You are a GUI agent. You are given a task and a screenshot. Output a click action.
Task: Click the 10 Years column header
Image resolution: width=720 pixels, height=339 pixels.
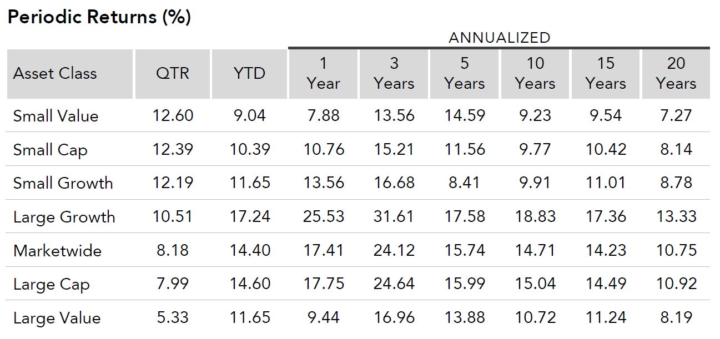535,73
